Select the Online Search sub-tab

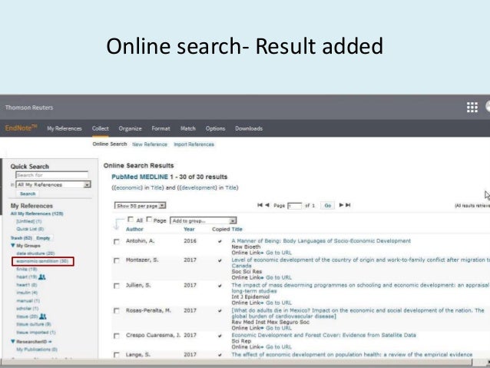pyautogui.click(x=110, y=144)
